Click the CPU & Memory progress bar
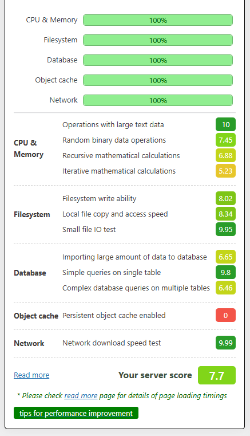Screen dimensions: 250x436 point(158,20)
